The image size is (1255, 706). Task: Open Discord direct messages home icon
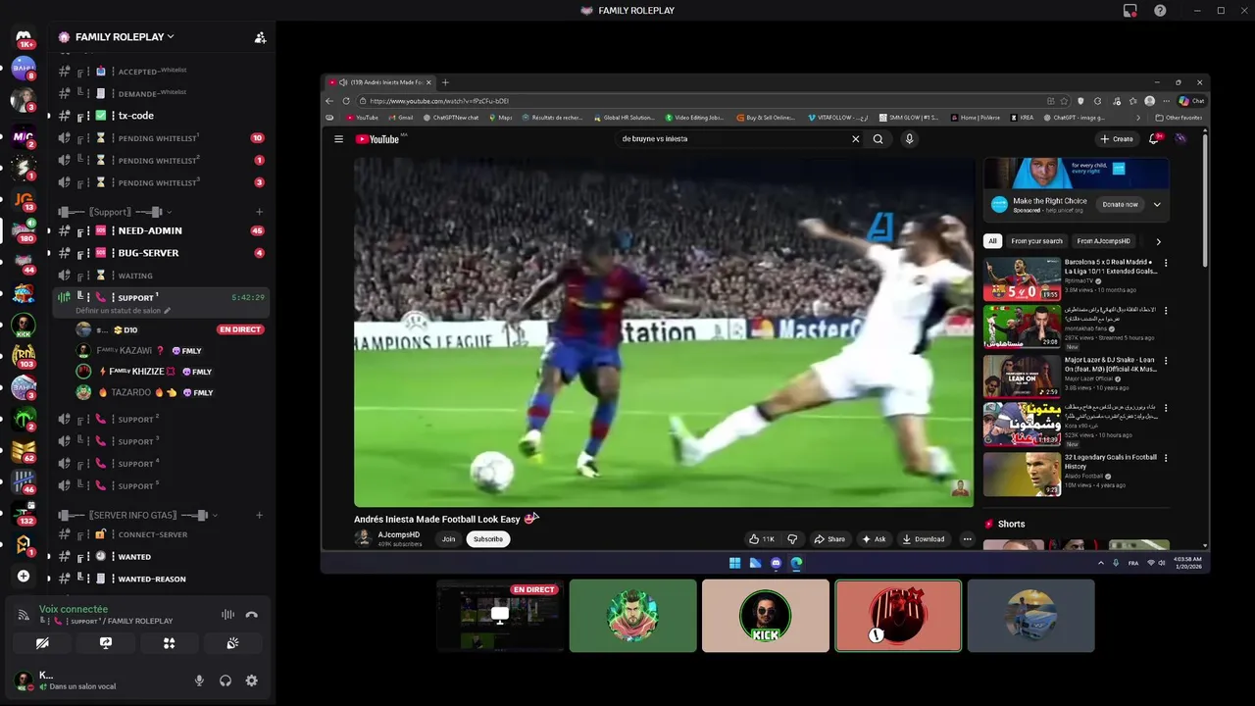tap(24, 37)
